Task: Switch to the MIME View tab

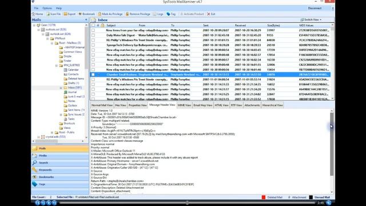Action: 184,105
